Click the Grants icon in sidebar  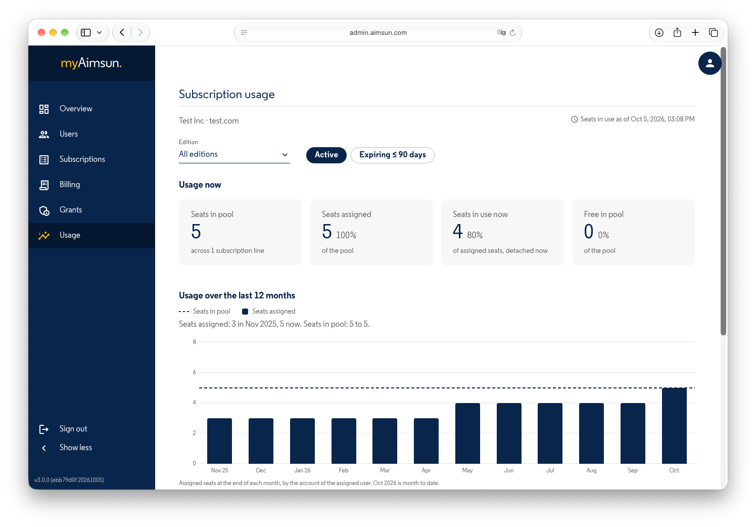coord(44,210)
